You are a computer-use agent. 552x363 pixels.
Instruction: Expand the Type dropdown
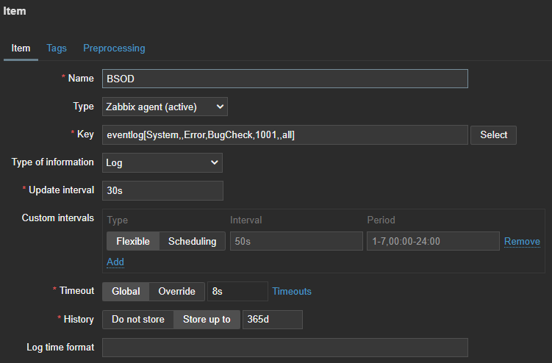[165, 107]
